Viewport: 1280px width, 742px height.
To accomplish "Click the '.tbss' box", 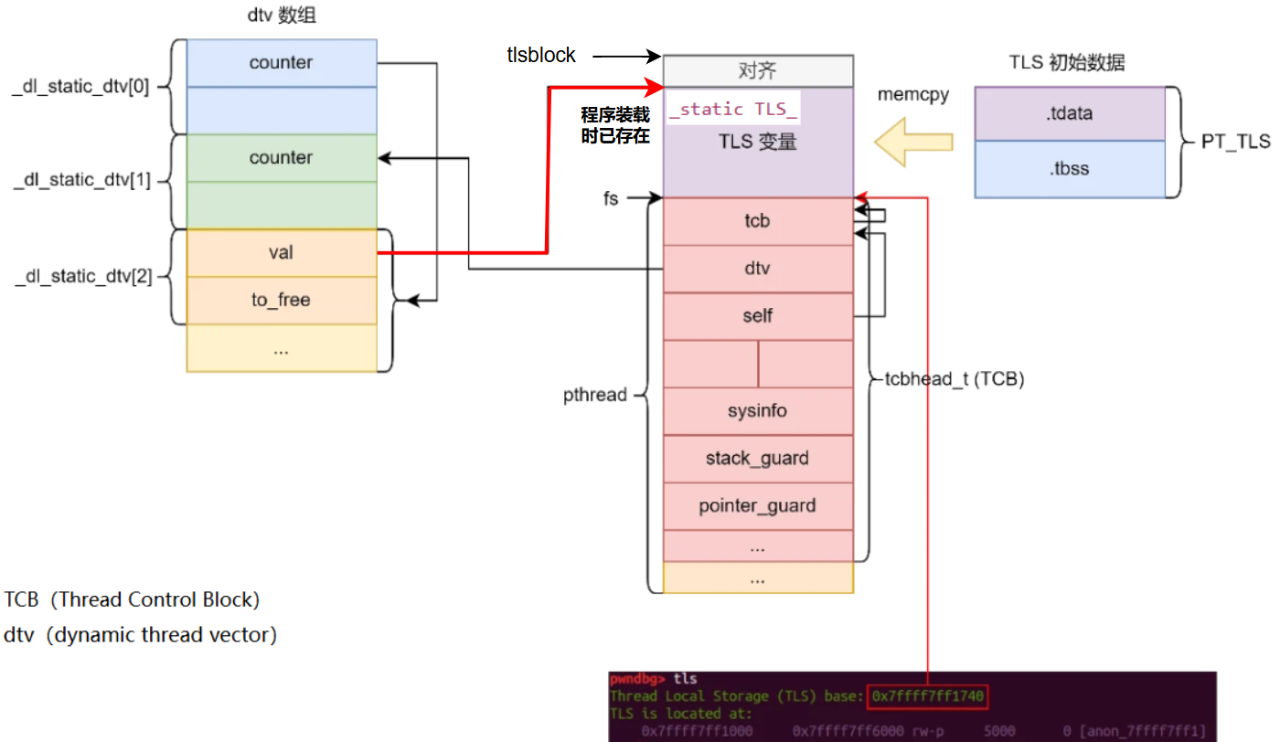I will pos(1070,169).
